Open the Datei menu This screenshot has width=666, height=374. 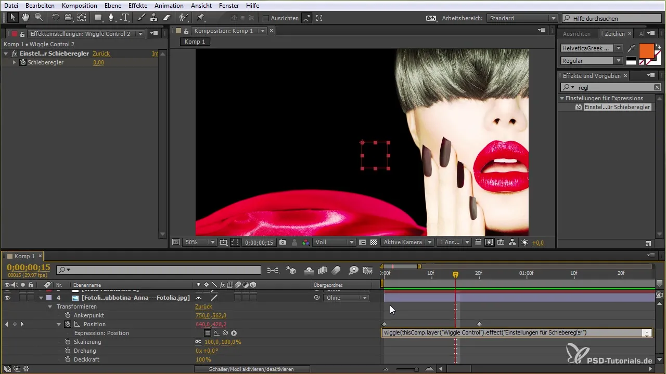point(11,5)
